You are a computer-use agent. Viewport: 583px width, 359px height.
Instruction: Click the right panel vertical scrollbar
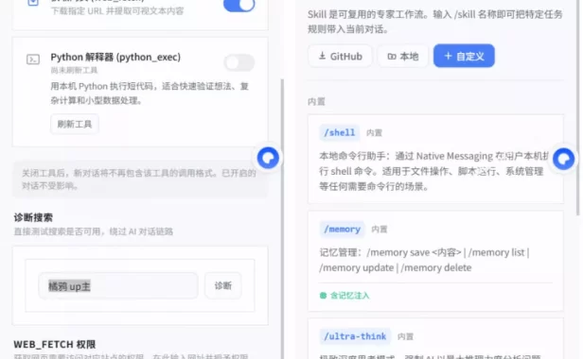point(577,108)
